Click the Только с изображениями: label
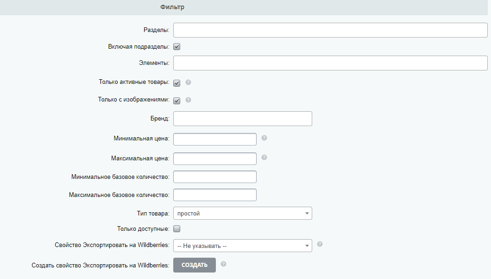This screenshot has height=279, width=491. pos(134,100)
